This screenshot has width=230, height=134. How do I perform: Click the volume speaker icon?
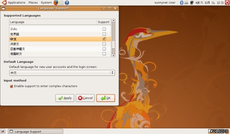pyautogui.click(x=197, y=3)
